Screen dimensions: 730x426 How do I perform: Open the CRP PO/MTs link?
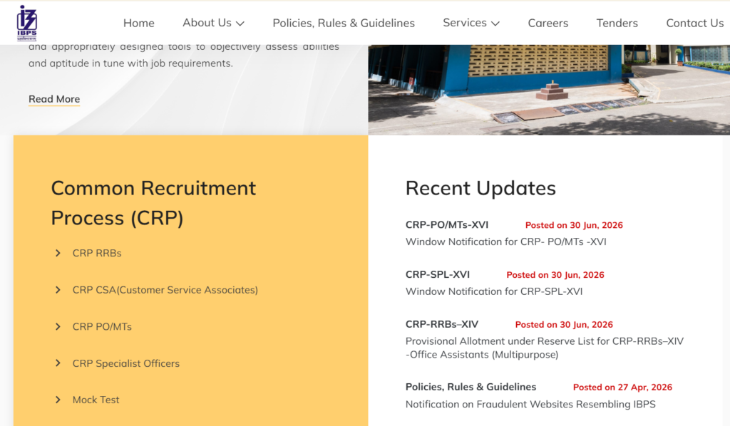(102, 326)
